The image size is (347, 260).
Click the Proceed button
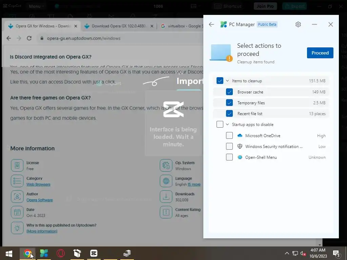tap(320, 53)
